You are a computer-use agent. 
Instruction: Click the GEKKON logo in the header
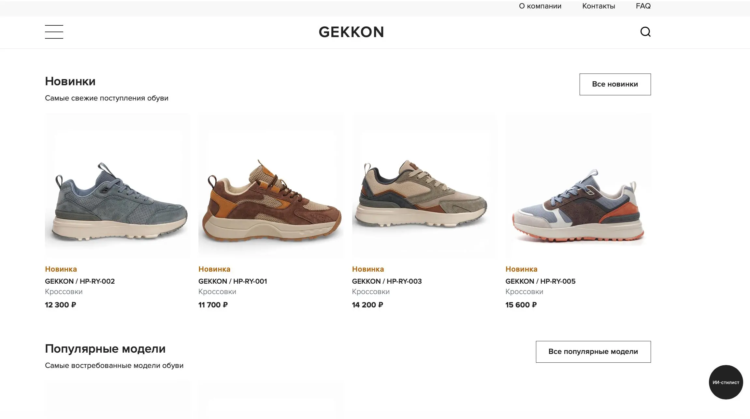point(351,32)
